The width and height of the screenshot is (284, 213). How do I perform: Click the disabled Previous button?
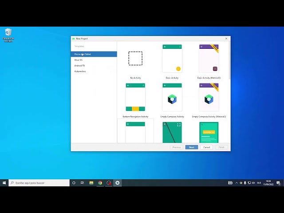(x=177, y=147)
